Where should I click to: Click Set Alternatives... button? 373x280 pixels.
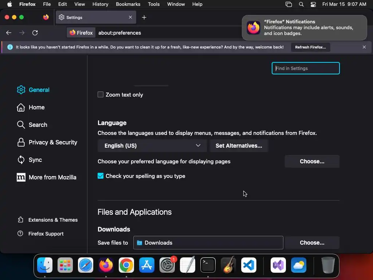tap(239, 145)
